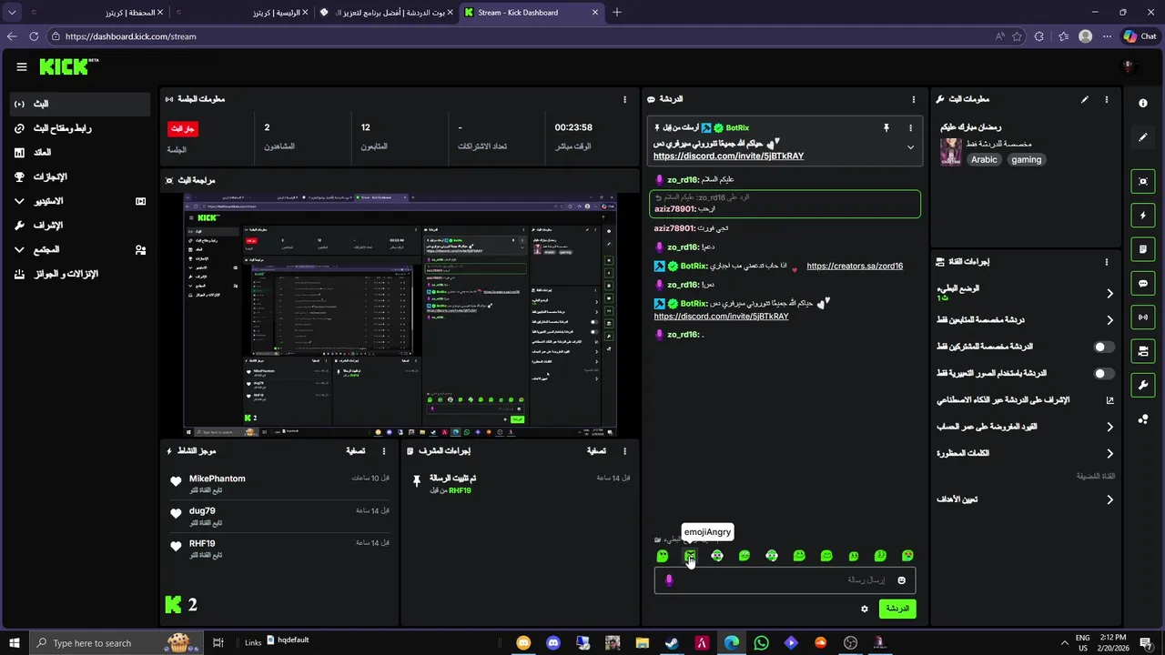Click the Arabic language tag

coord(984,159)
